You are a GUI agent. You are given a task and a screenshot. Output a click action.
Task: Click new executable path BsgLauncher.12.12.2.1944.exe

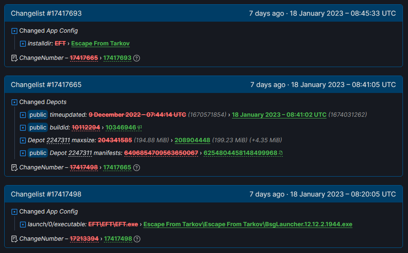(x=248, y=224)
